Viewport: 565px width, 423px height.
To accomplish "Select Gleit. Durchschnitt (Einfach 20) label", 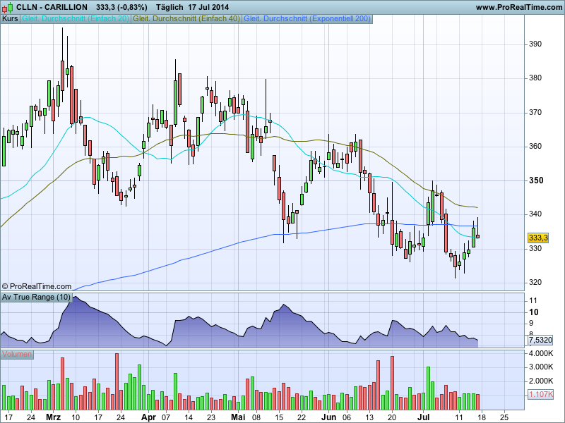I will tap(76, 19).
